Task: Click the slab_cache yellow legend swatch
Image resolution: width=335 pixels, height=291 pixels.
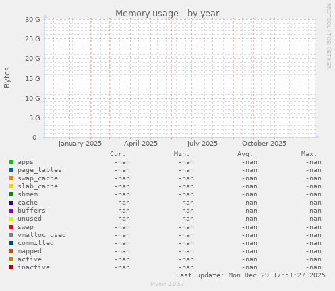Action: [11, 186]
